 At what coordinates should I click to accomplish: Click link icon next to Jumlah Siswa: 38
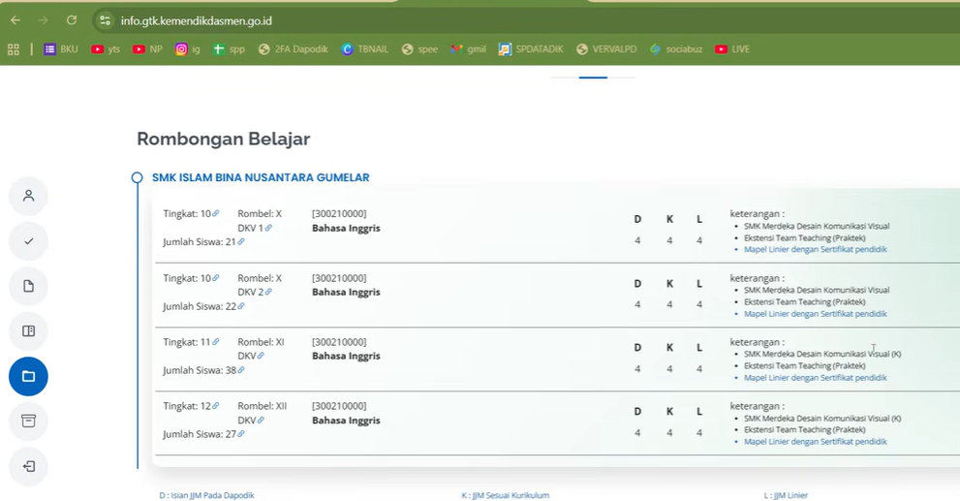pos(240,370)
